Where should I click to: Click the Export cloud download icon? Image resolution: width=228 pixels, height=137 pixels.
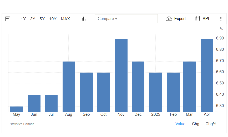tap(169, 19)
